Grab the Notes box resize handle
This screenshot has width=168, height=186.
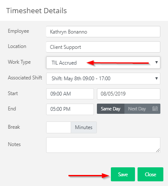click(x=158, y=150)
